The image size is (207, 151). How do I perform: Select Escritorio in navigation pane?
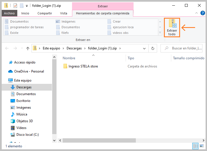[20, 101]
